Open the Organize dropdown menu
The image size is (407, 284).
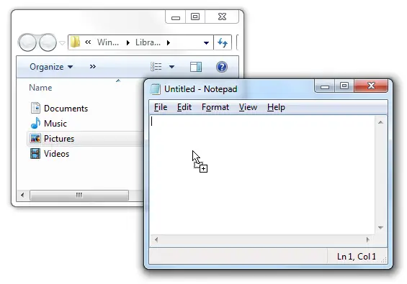51,67
